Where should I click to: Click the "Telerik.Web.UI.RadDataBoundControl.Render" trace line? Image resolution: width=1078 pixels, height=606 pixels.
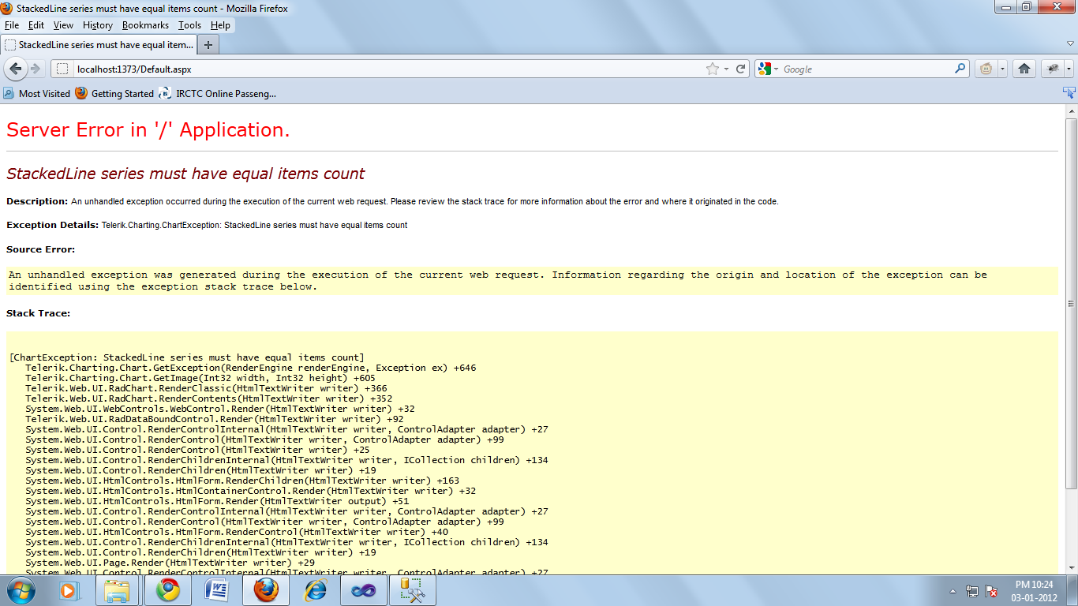pos(215,419)
